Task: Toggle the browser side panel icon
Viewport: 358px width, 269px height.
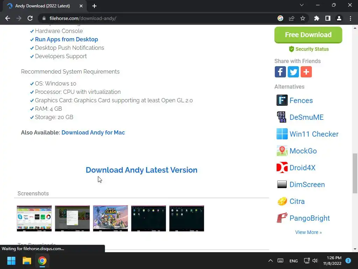Action: [x=328, y=18]
